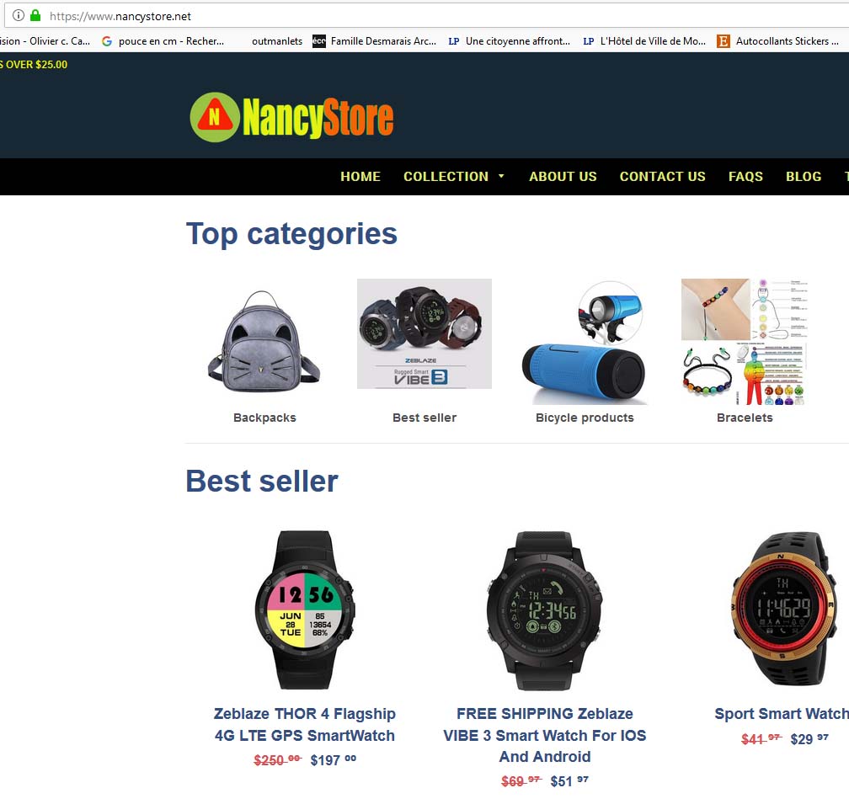Screen dimensions: 849x804
Task: Open the Contact Us page
Action: point(662,177)
